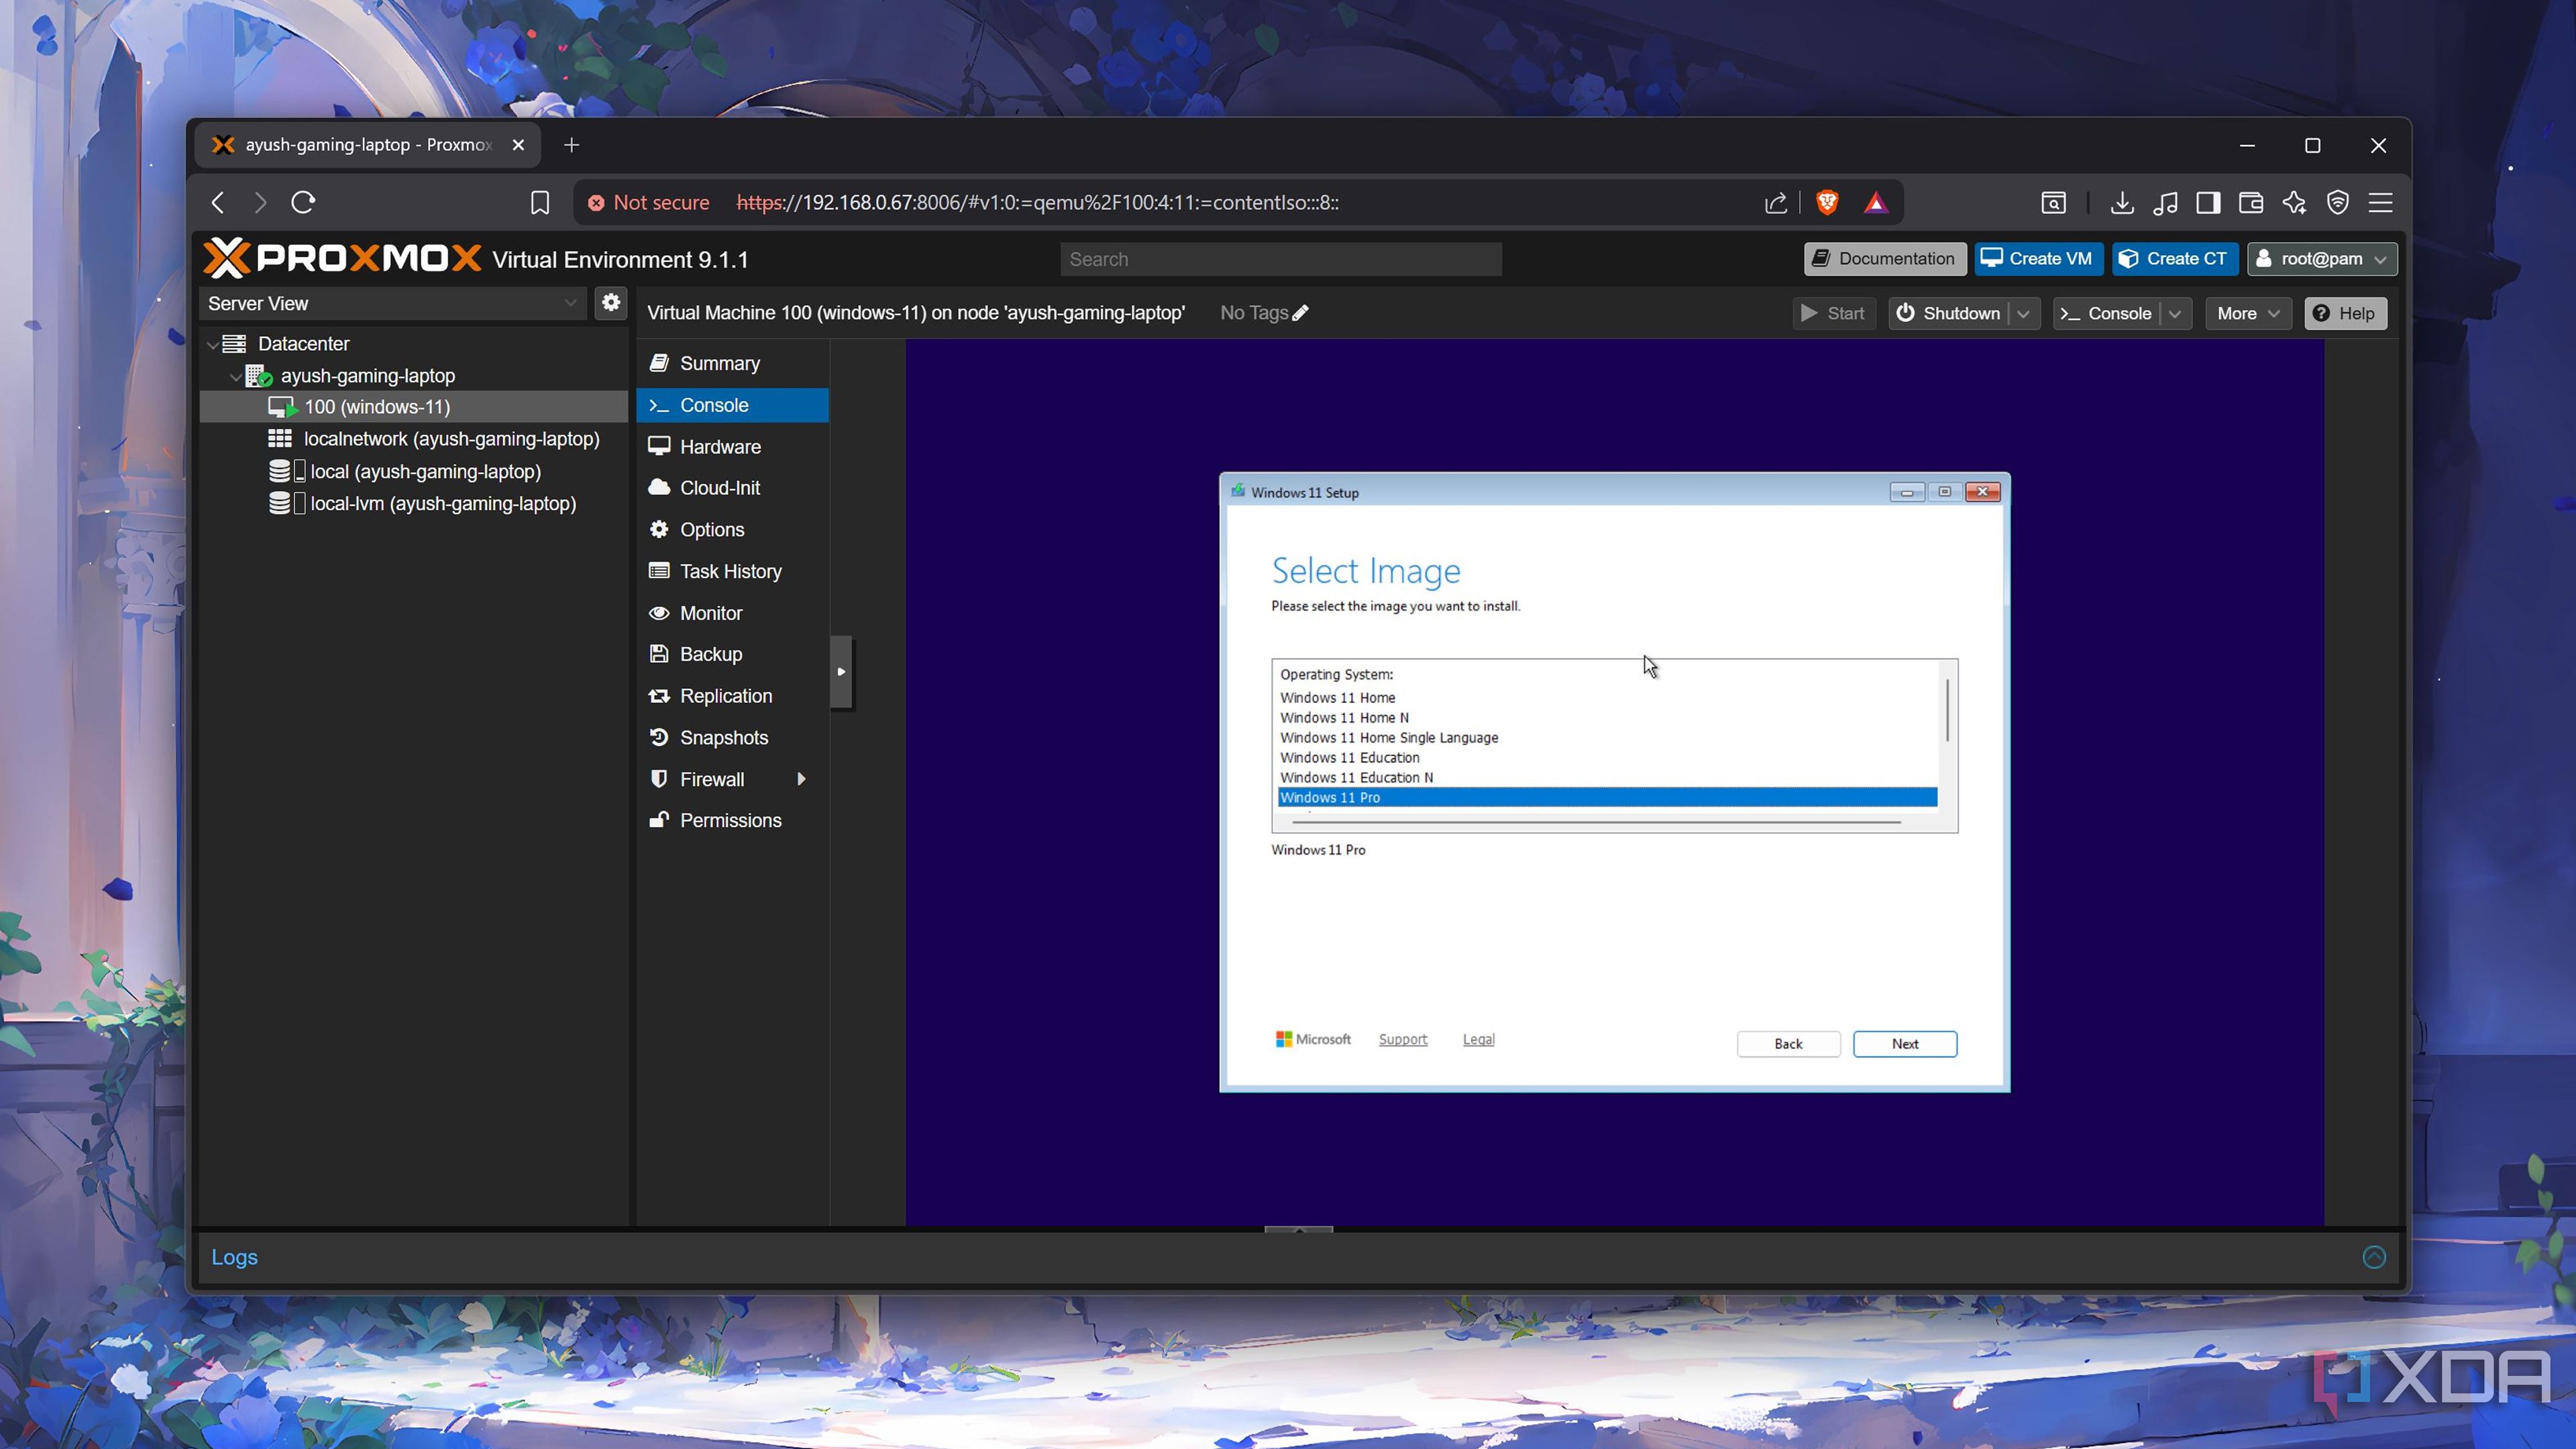Edit tags with pencil icon

pyautogui.click(x=1300, y=313)
